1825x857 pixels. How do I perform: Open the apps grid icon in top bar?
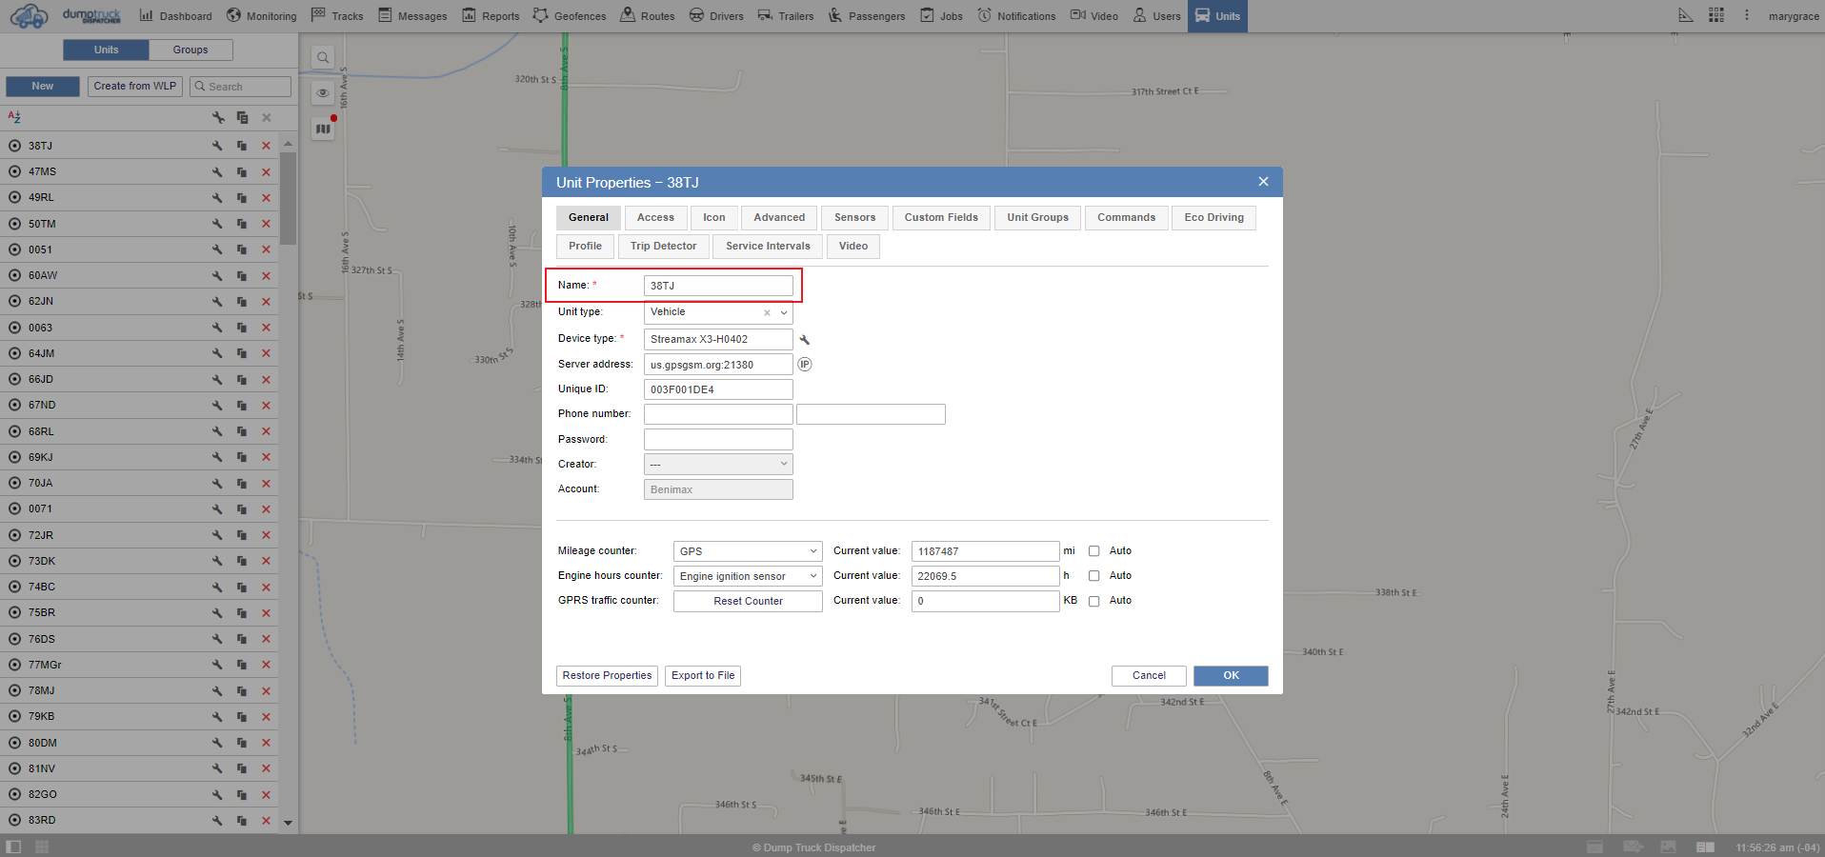[x=1716, y=15]
